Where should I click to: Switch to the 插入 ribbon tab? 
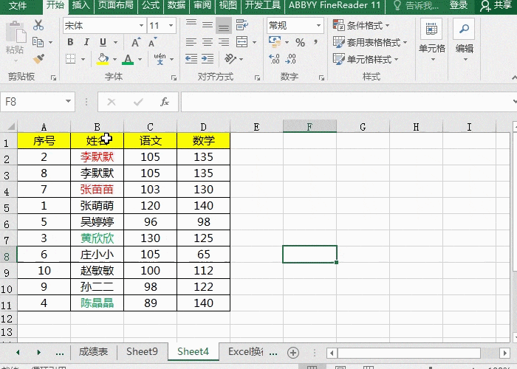(81, 5)
